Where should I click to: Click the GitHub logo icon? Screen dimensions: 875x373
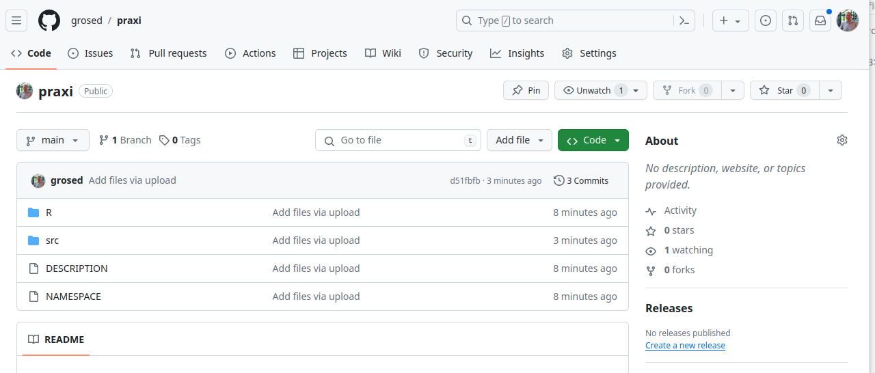[49, 20]
